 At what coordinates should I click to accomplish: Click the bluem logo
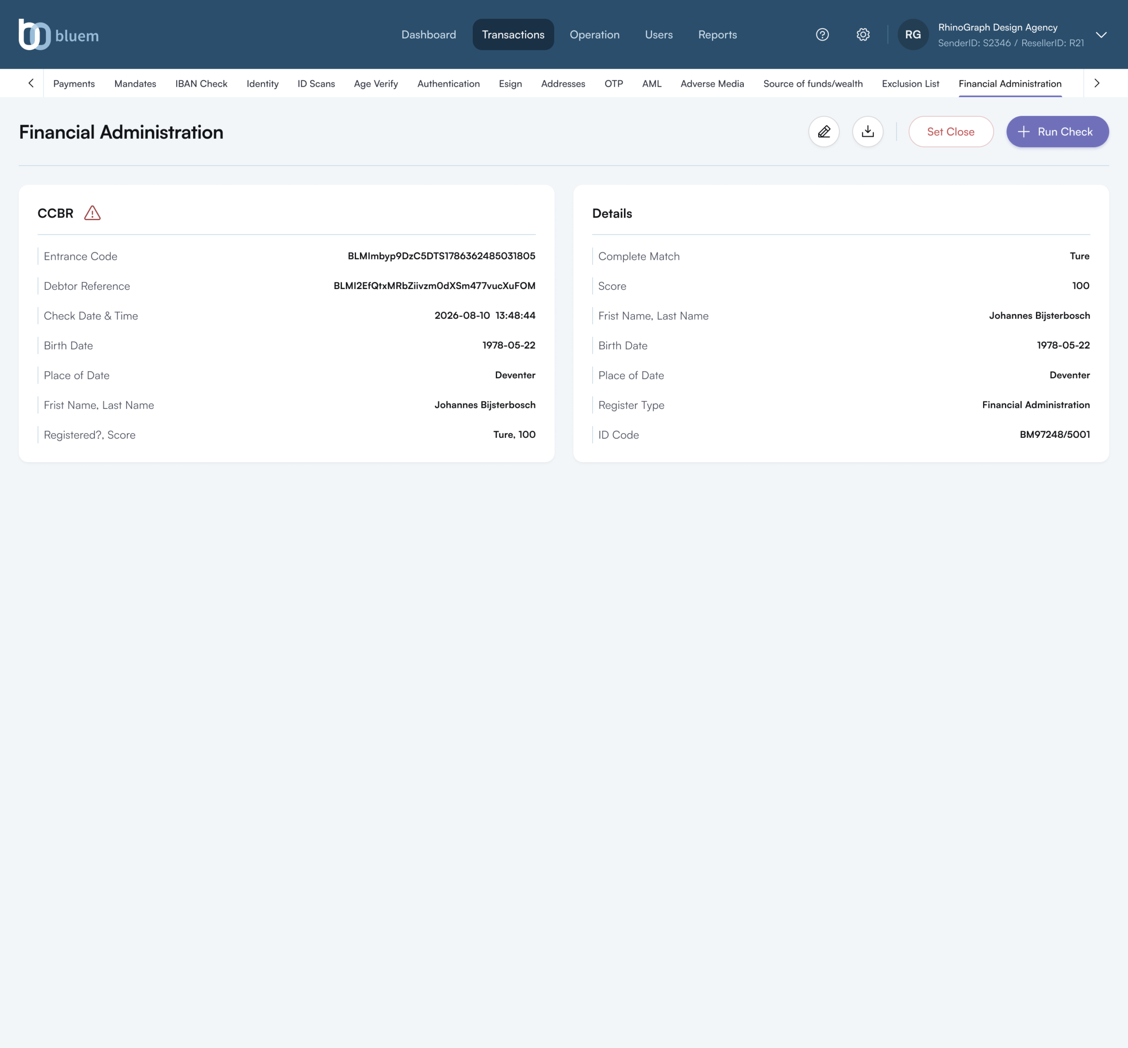click(x=59, y=35)
